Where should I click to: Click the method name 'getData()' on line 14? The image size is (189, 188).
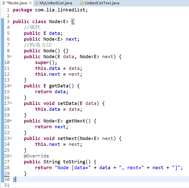point(61,86)
